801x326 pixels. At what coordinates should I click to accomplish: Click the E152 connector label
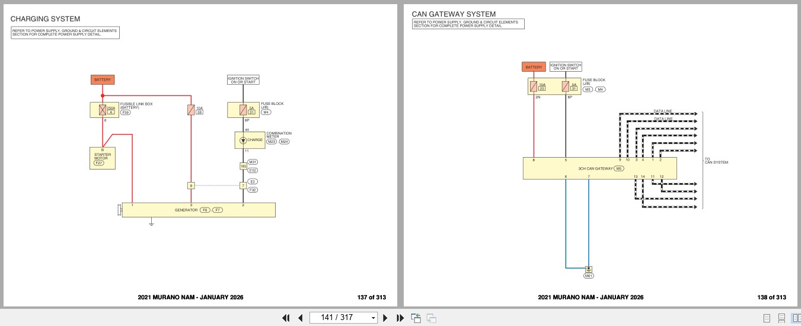(253, 170)
